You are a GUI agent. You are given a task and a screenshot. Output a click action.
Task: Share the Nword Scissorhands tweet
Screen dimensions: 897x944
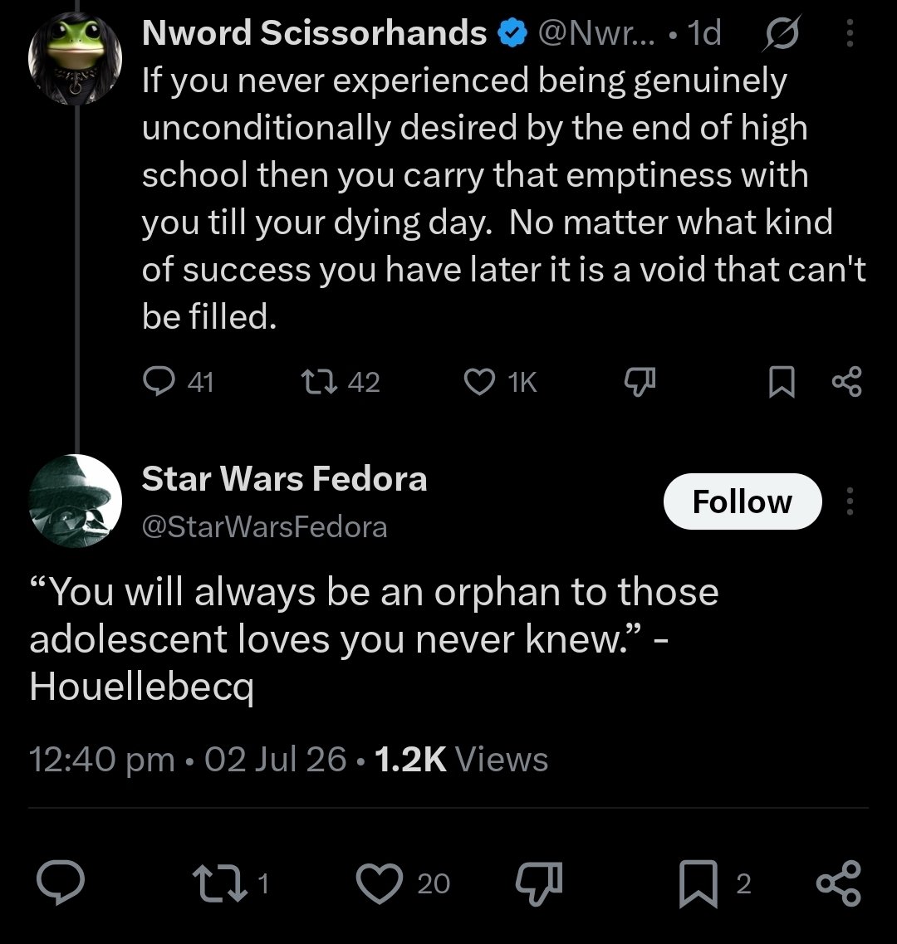coord(847,382)
